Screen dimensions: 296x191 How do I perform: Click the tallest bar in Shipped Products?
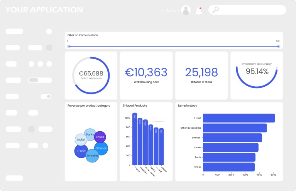[135, 139]
